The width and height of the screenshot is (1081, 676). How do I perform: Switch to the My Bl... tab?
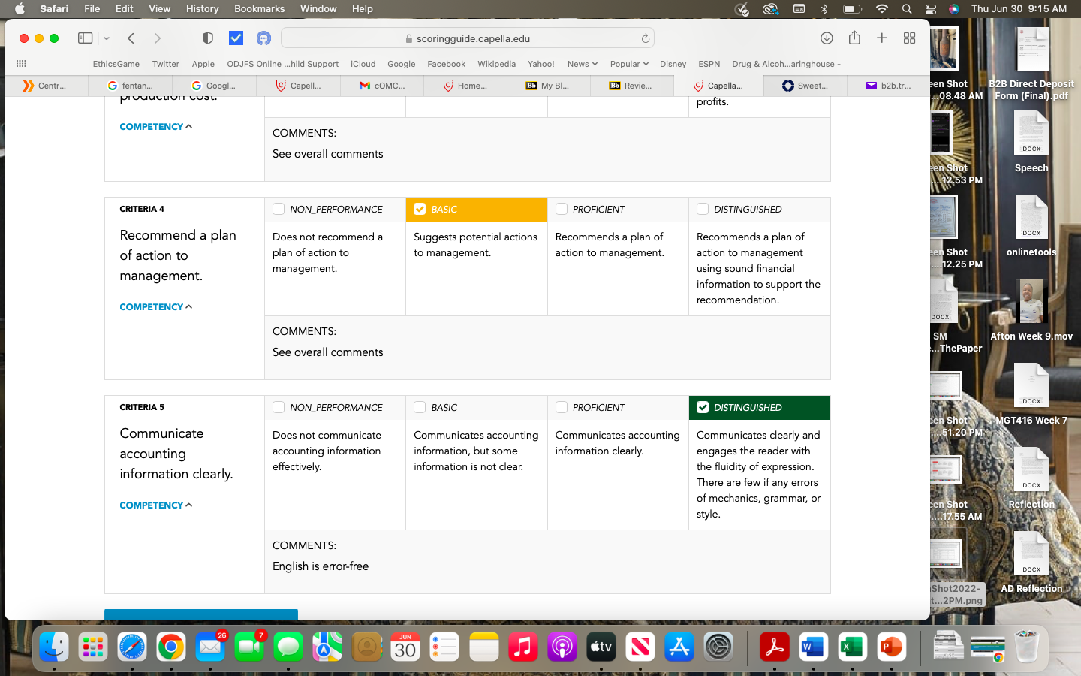click(548, 86)
